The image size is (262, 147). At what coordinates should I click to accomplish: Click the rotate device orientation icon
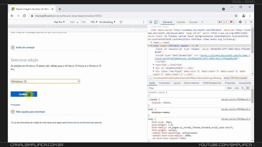tap(121, 22)
